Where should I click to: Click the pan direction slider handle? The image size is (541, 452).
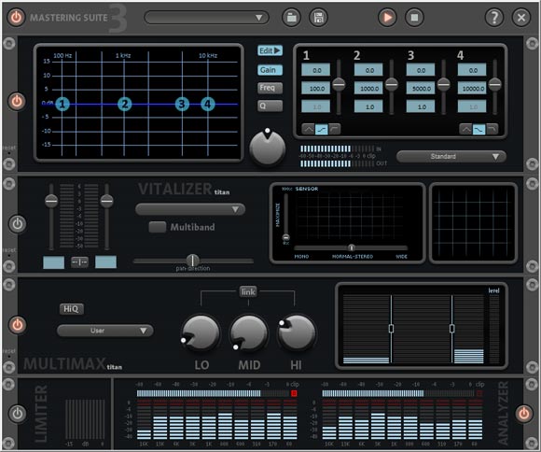tap(192, 261)
